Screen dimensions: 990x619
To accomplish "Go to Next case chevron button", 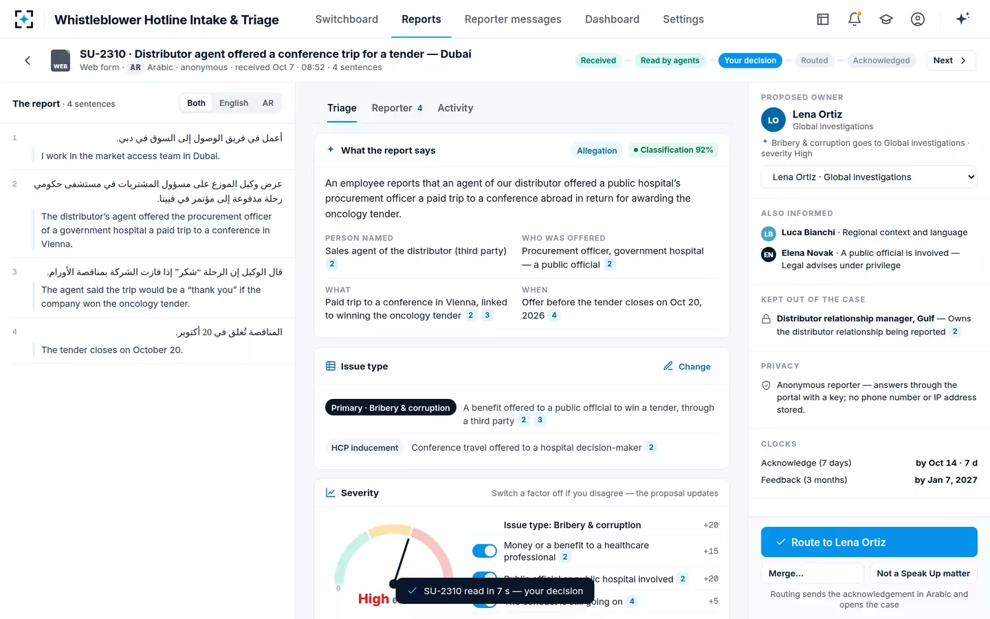I will (x=950, y=61).
